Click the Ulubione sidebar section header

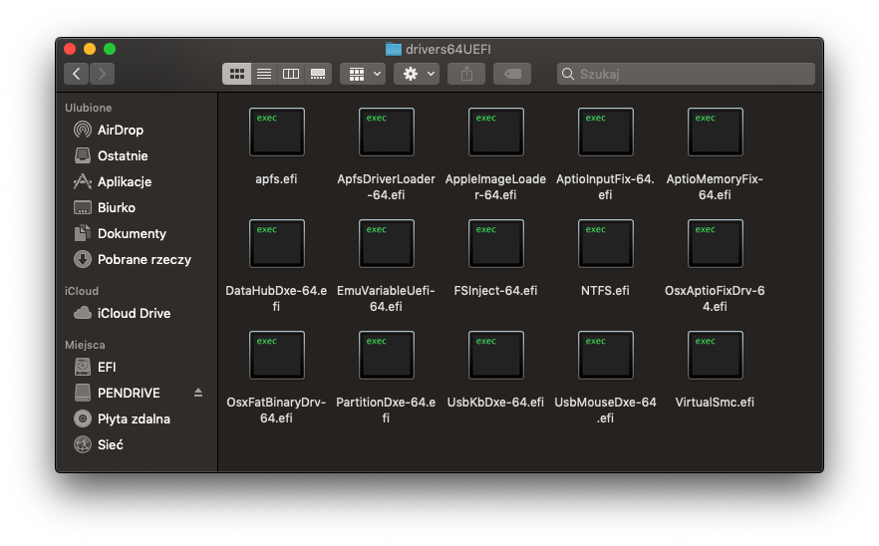[88, 108]
